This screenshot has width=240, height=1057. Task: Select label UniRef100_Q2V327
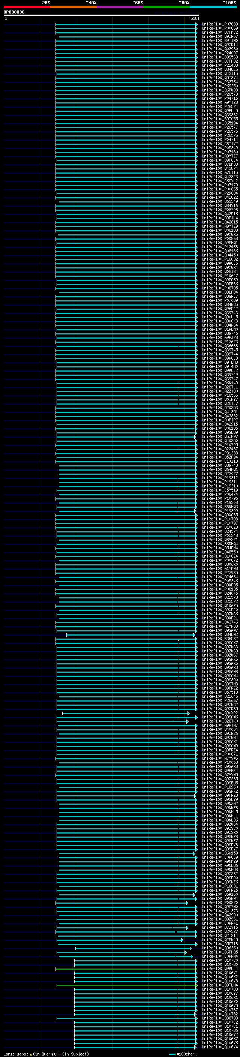(x=220, y=931)
